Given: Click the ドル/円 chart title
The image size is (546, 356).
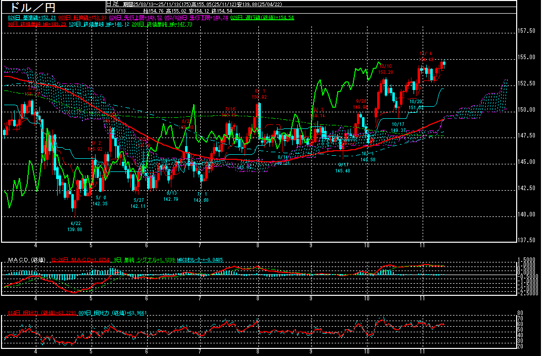Looking at the screenshot, I should pos(30,8).
